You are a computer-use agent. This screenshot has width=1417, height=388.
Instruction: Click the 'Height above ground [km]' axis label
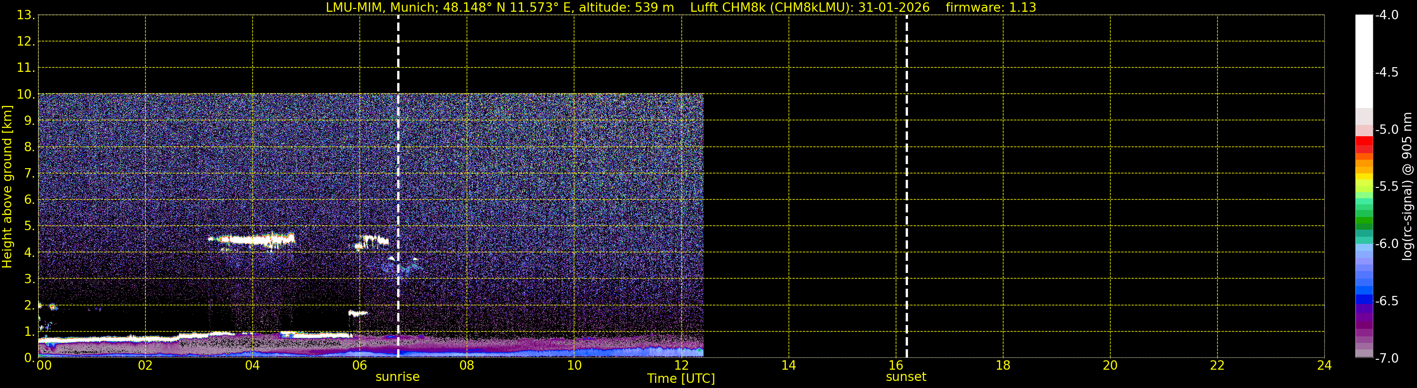(7, 186)
